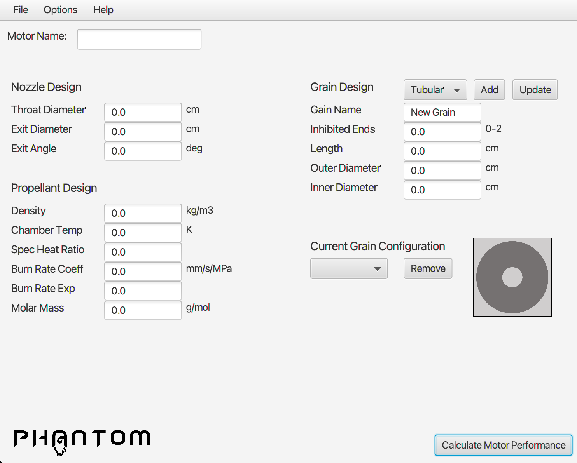577x463 pixels.
Task: Click the Nozzle Design heading
Action: coord(46,87)
